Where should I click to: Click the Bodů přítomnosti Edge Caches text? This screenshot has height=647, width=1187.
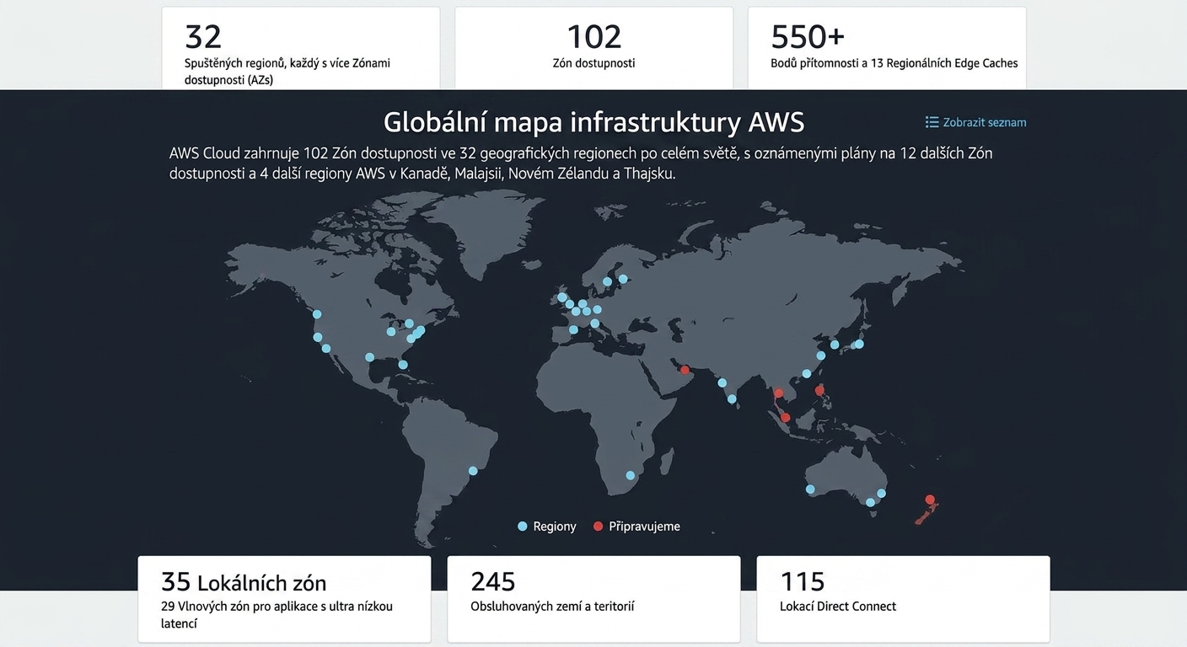point(894,63)
